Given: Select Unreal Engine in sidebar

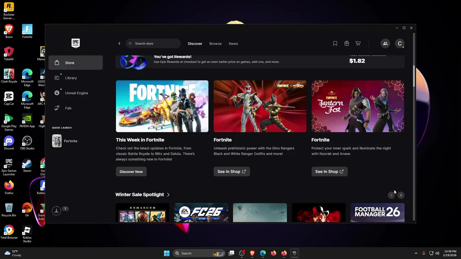Looking at the screenshot, I should point(76,93).
